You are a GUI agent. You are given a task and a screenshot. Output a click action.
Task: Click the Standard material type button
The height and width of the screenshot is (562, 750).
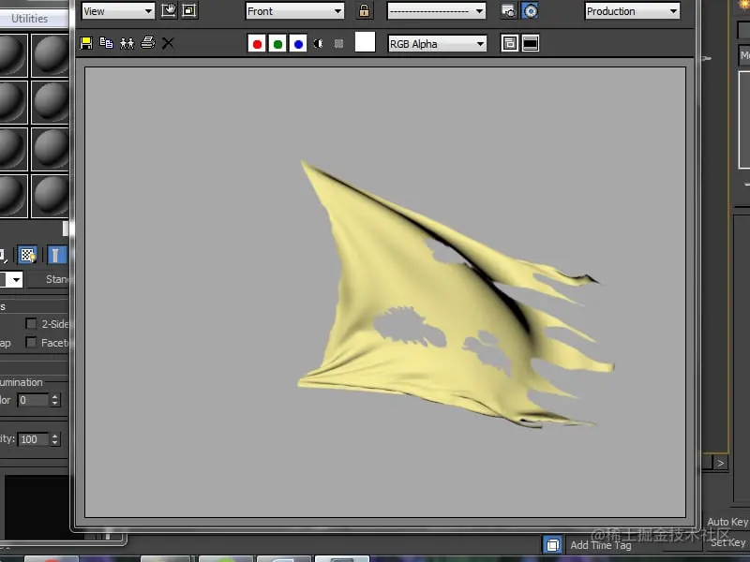[x=48, y=279]
